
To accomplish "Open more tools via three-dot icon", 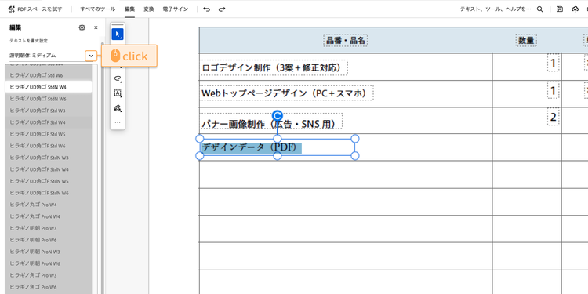I will [x=118, y=122].
